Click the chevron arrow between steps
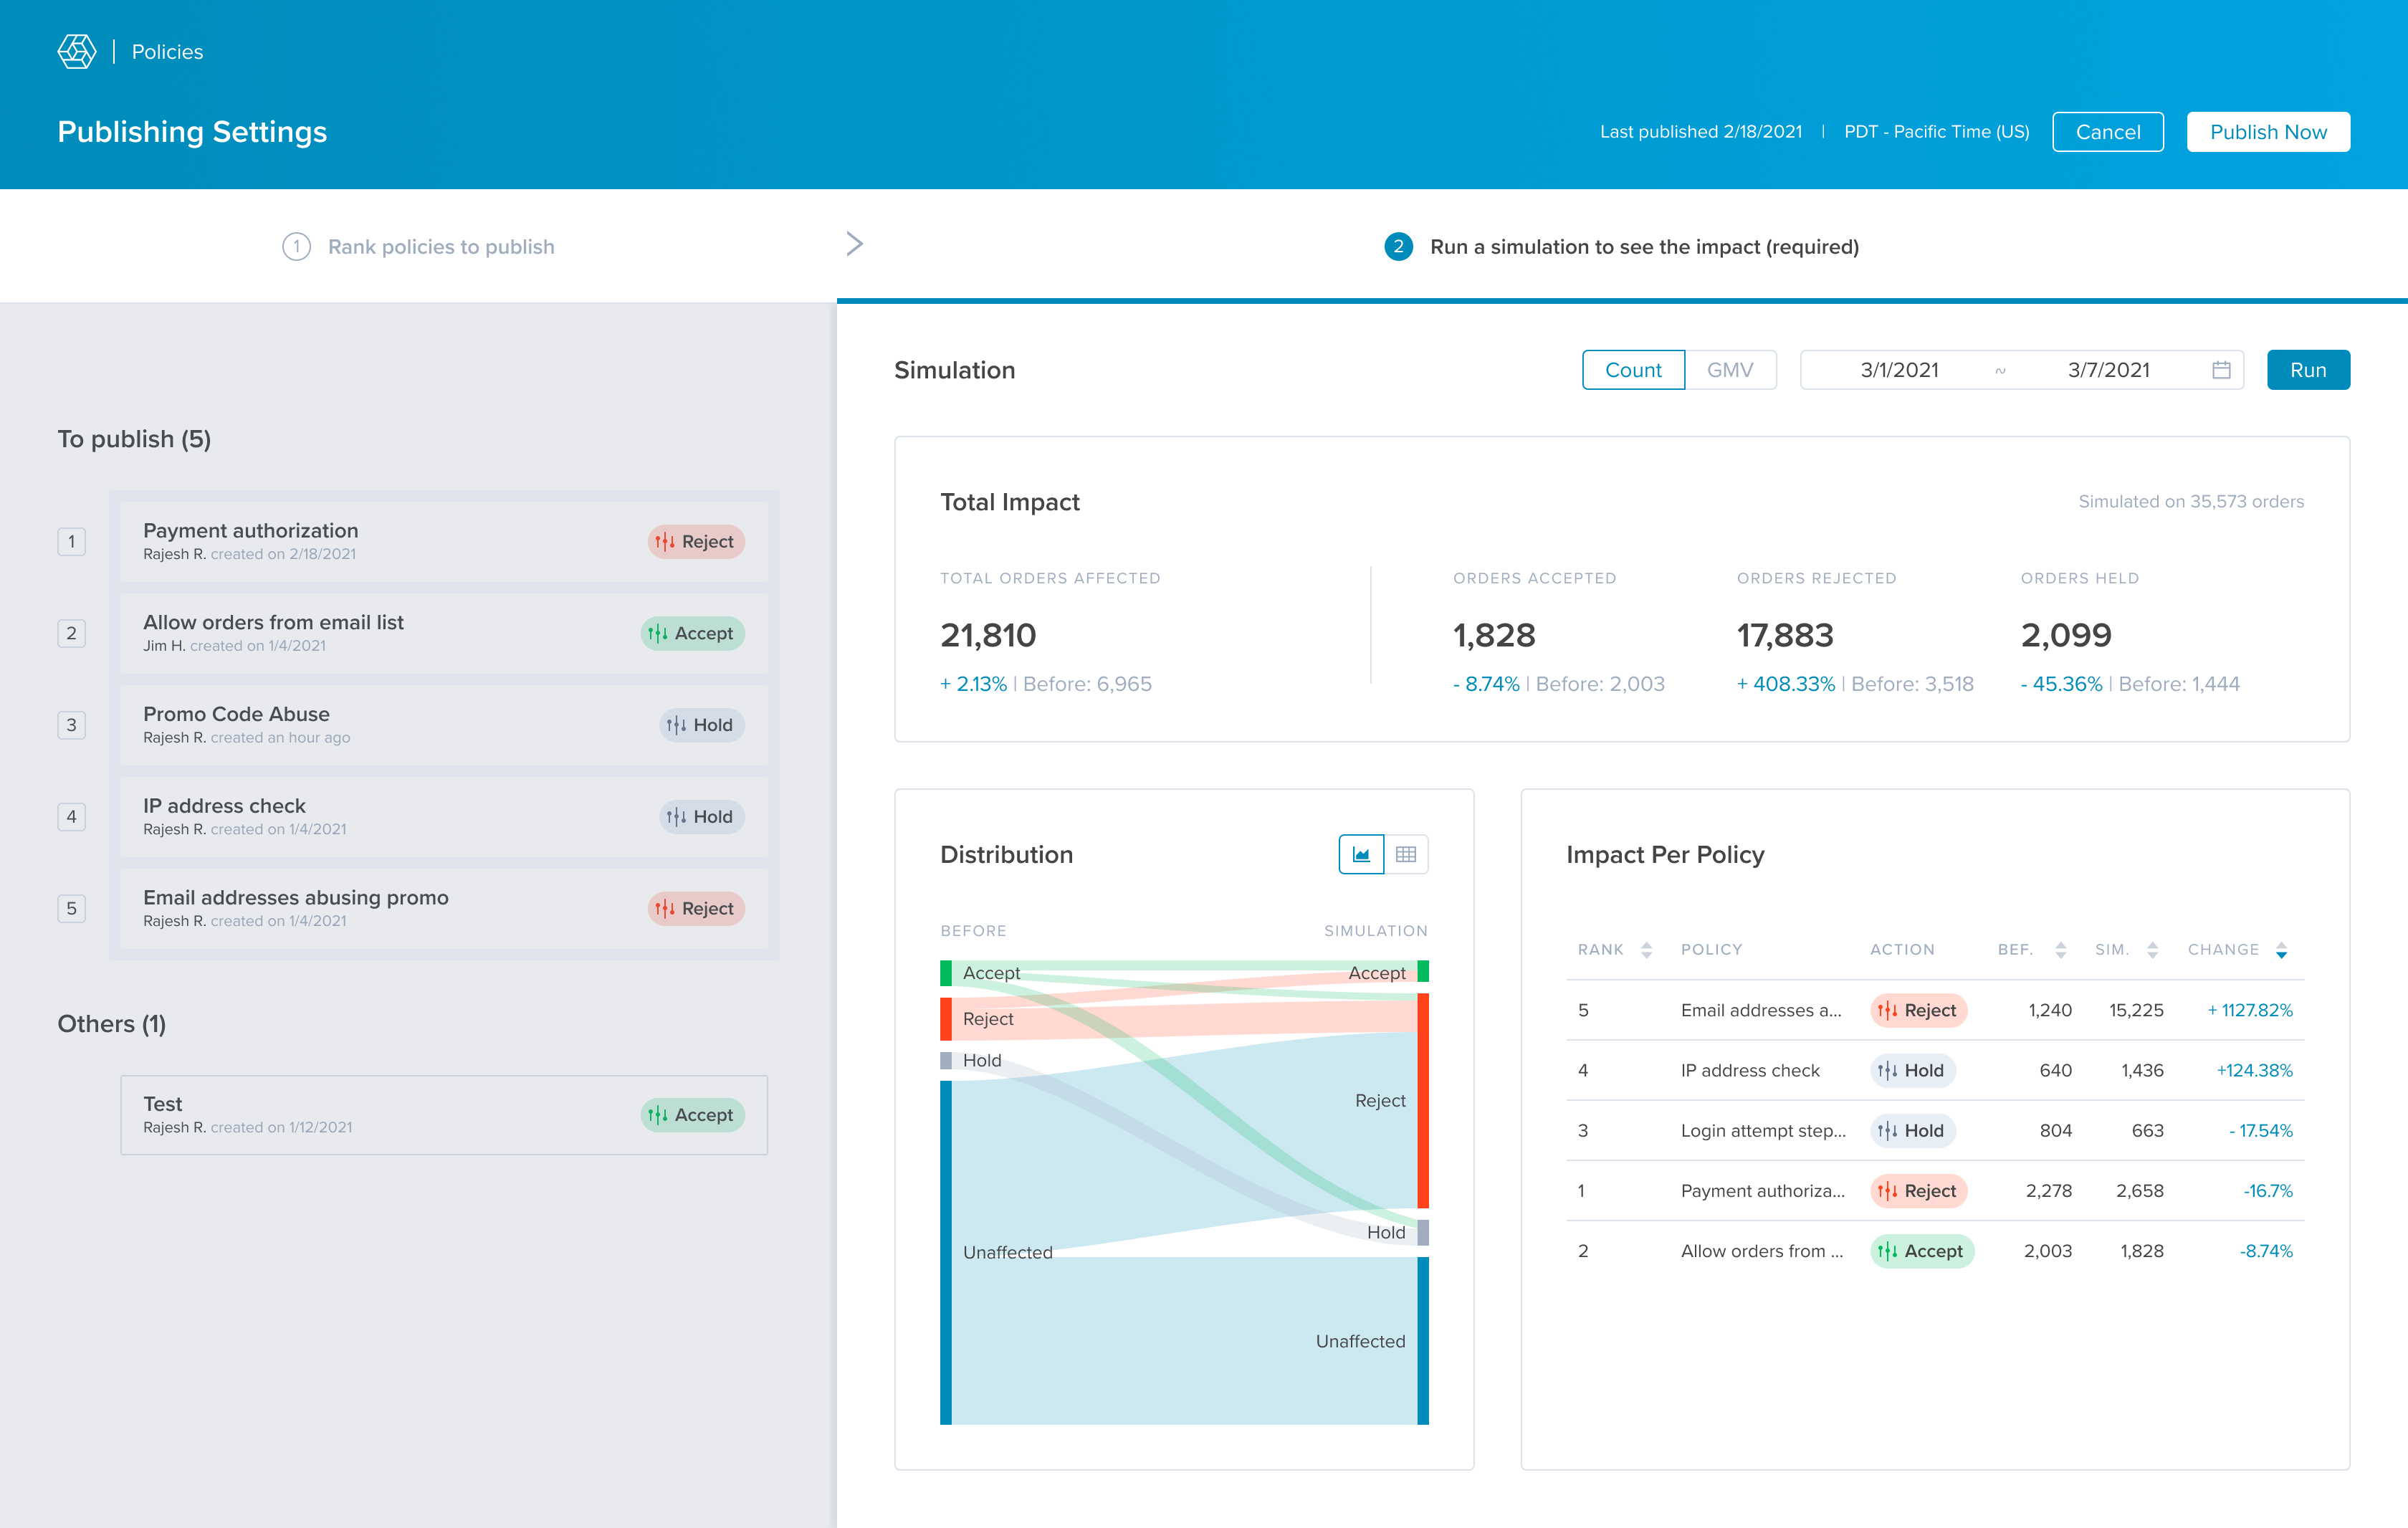 tap(854, 244)
